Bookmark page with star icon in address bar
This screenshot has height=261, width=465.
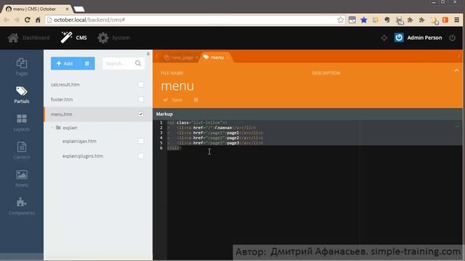tap(341, 20)
